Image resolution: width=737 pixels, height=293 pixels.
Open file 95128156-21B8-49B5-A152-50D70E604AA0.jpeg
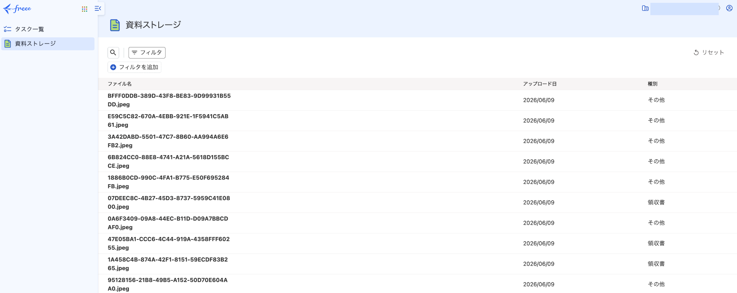pos(168,284)
